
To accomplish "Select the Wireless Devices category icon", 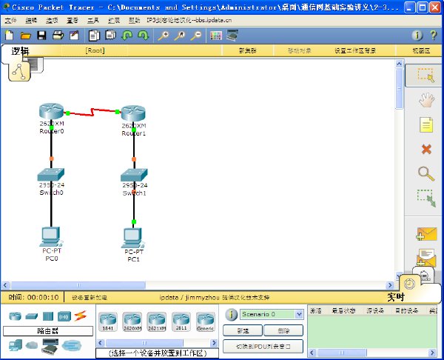I will click(64, 316).
